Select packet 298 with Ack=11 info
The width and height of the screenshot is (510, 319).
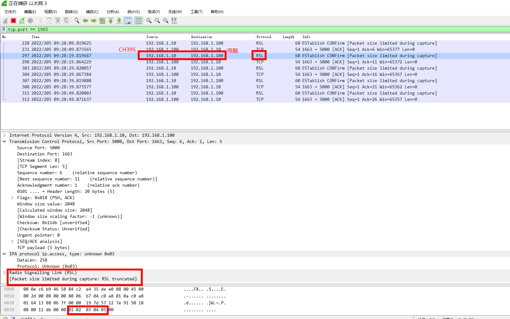pos(255,62)
